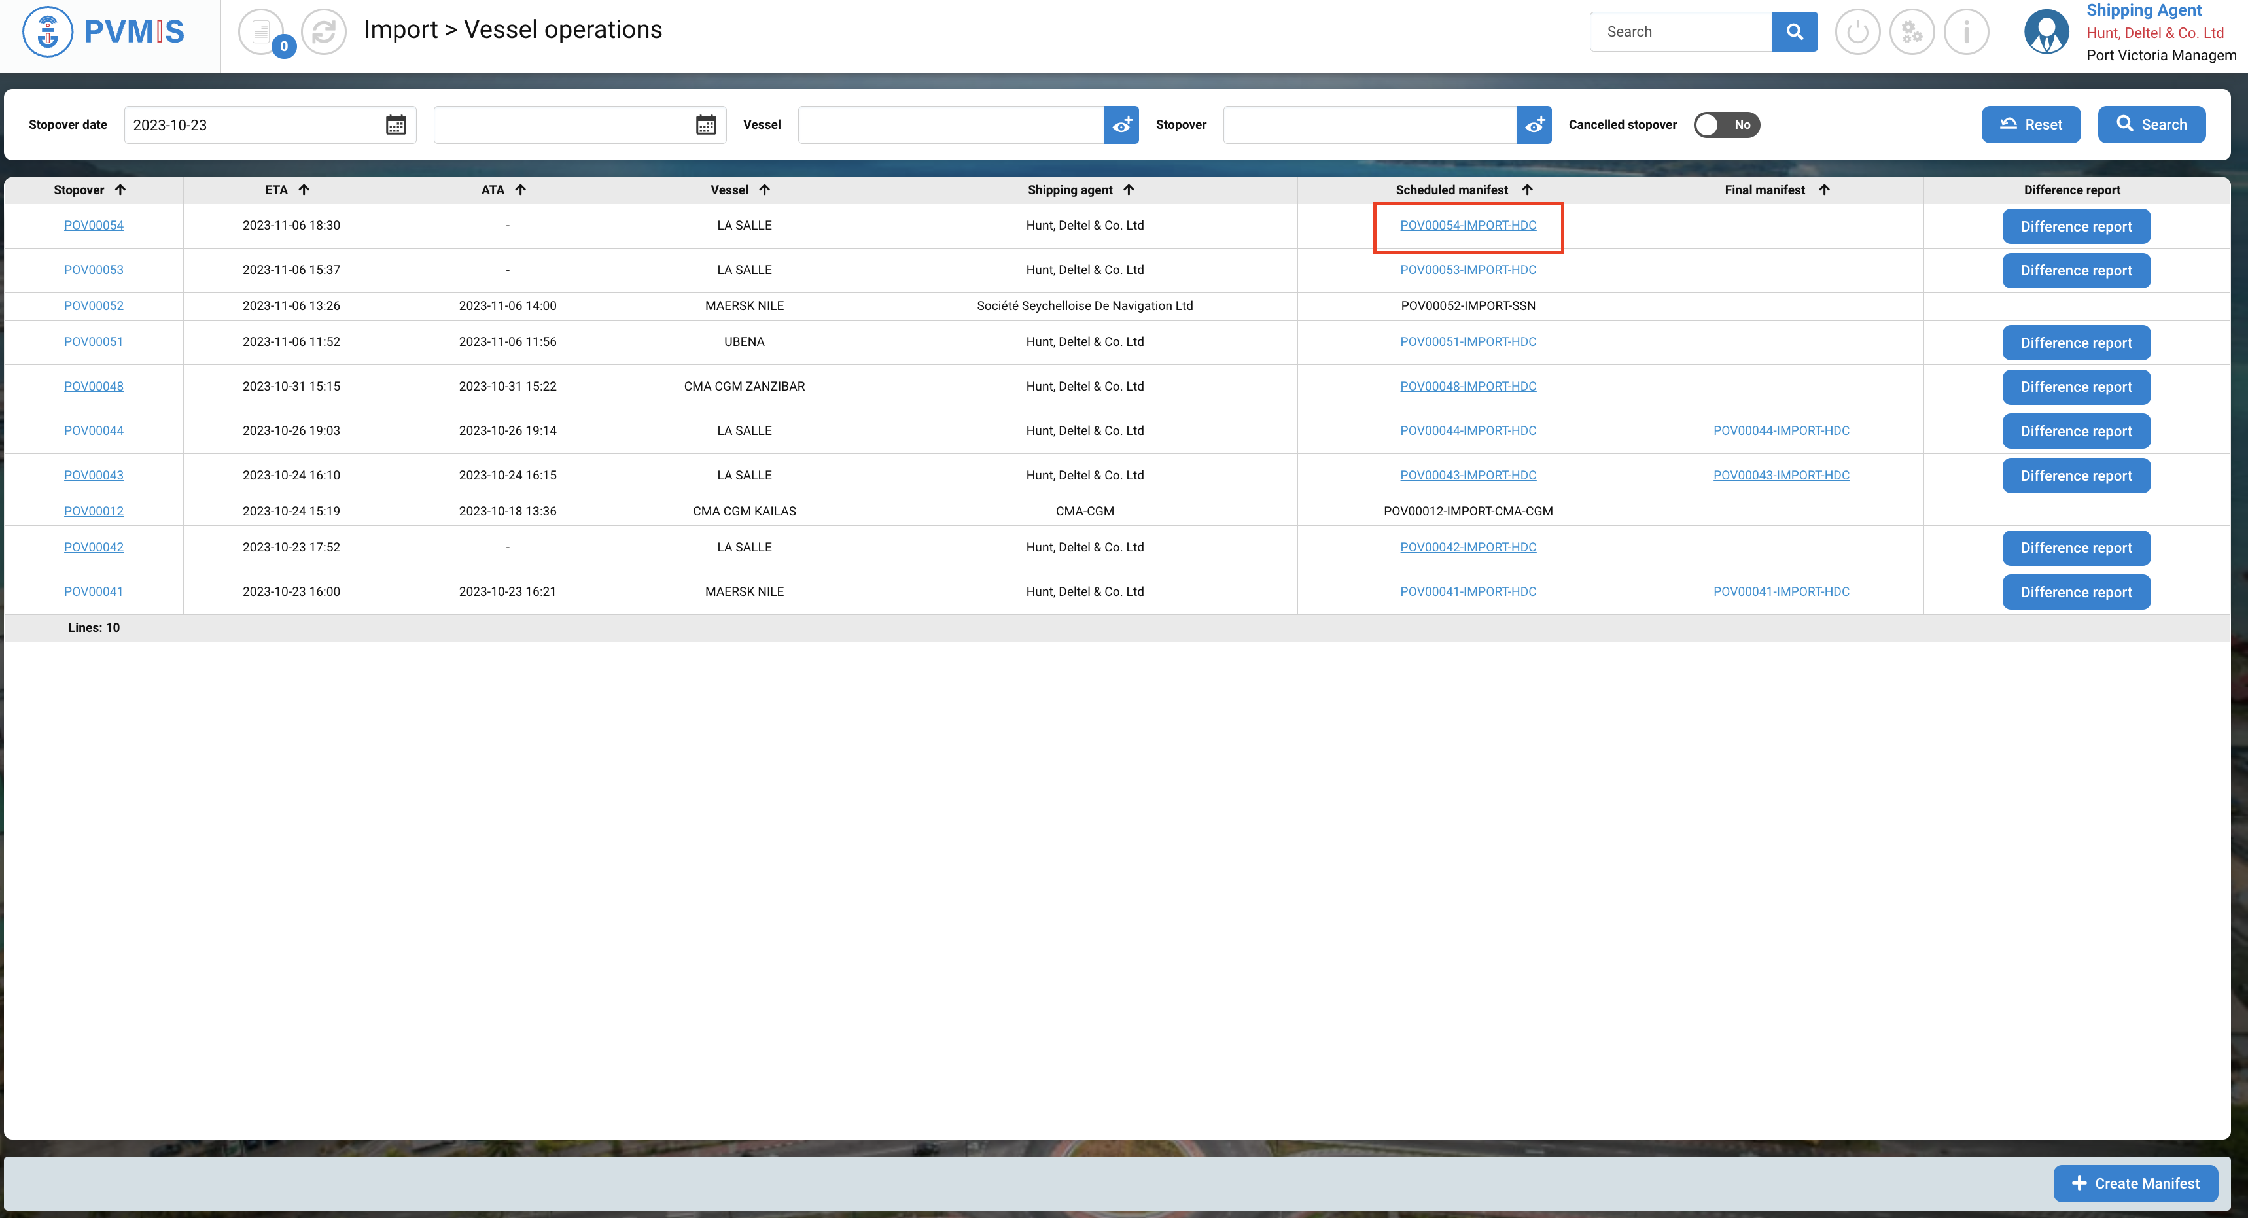Click into the Vessel filter input field
This screenshot has width=2248, height=1218.
click(x=949, y=125)
